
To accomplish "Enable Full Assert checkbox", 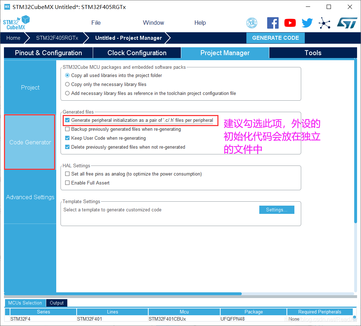I will point(67,183).
